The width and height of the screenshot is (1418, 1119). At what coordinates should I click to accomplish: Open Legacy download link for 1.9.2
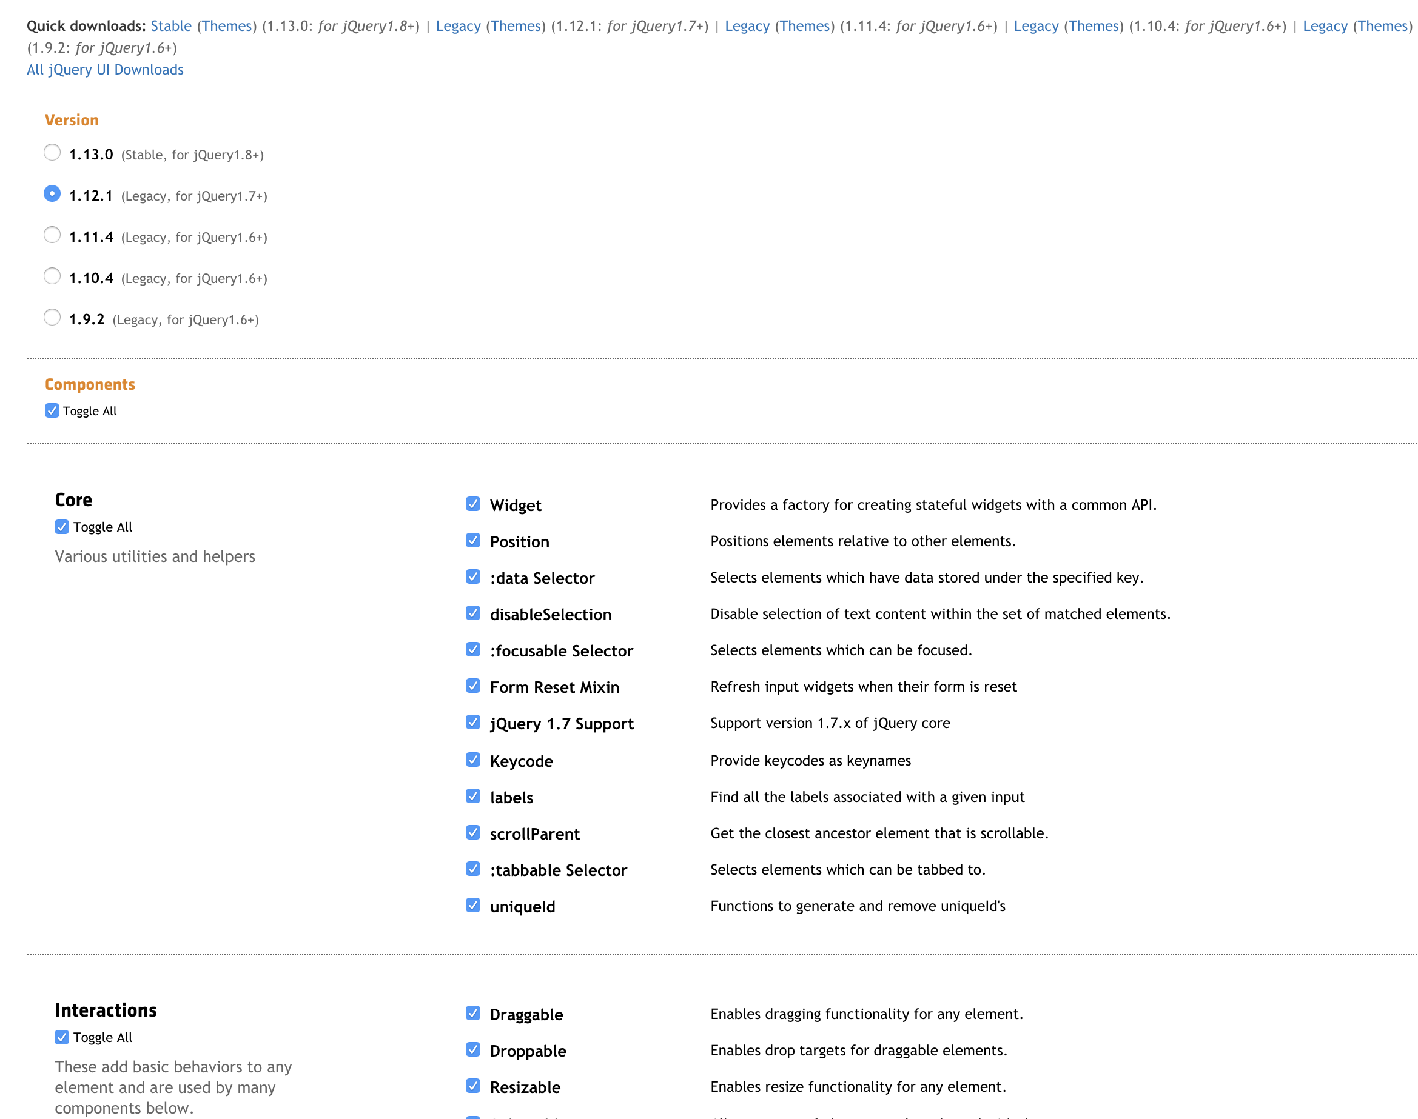click(1326, 26)
